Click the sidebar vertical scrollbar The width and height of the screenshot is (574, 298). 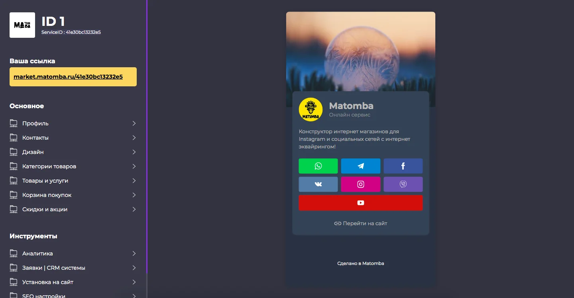pos(147,137)
